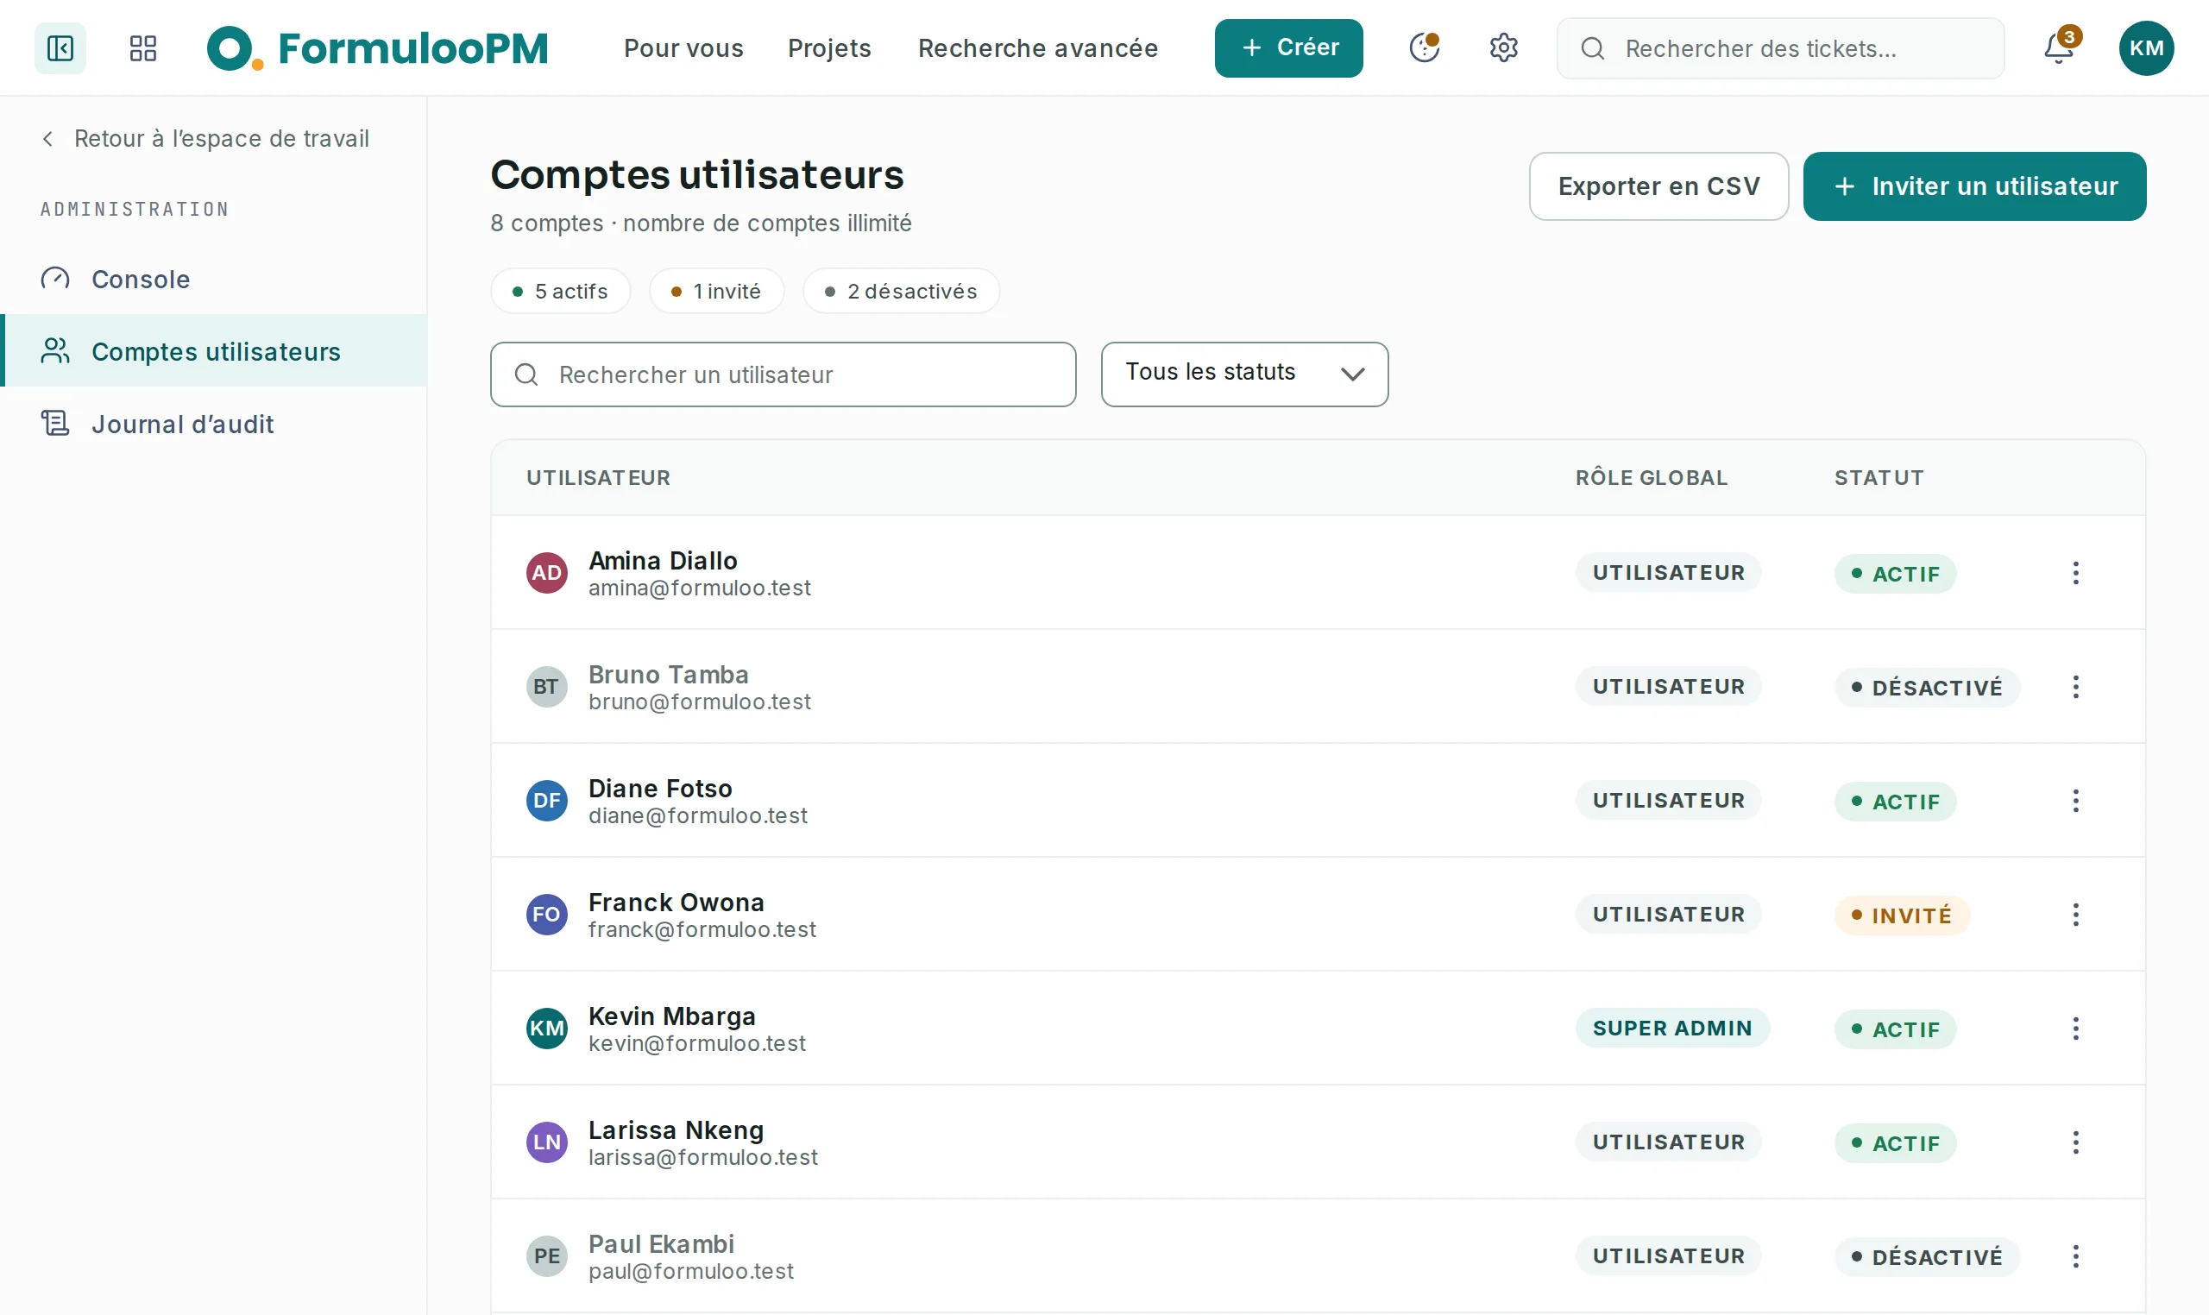Click Exporter en CSV
2209x1315 pixels.
click(x=1658, y=186)
